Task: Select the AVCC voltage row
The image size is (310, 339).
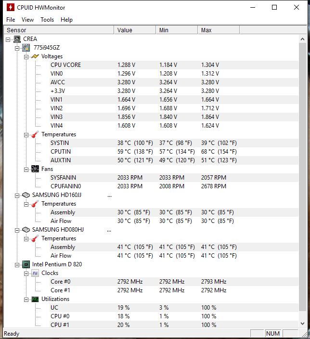Action: pyautogui.click(x=174, y=82)
